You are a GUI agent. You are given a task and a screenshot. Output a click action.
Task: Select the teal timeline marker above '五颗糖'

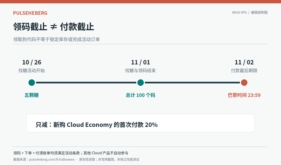pyautogui.click(x=32, y=82)
